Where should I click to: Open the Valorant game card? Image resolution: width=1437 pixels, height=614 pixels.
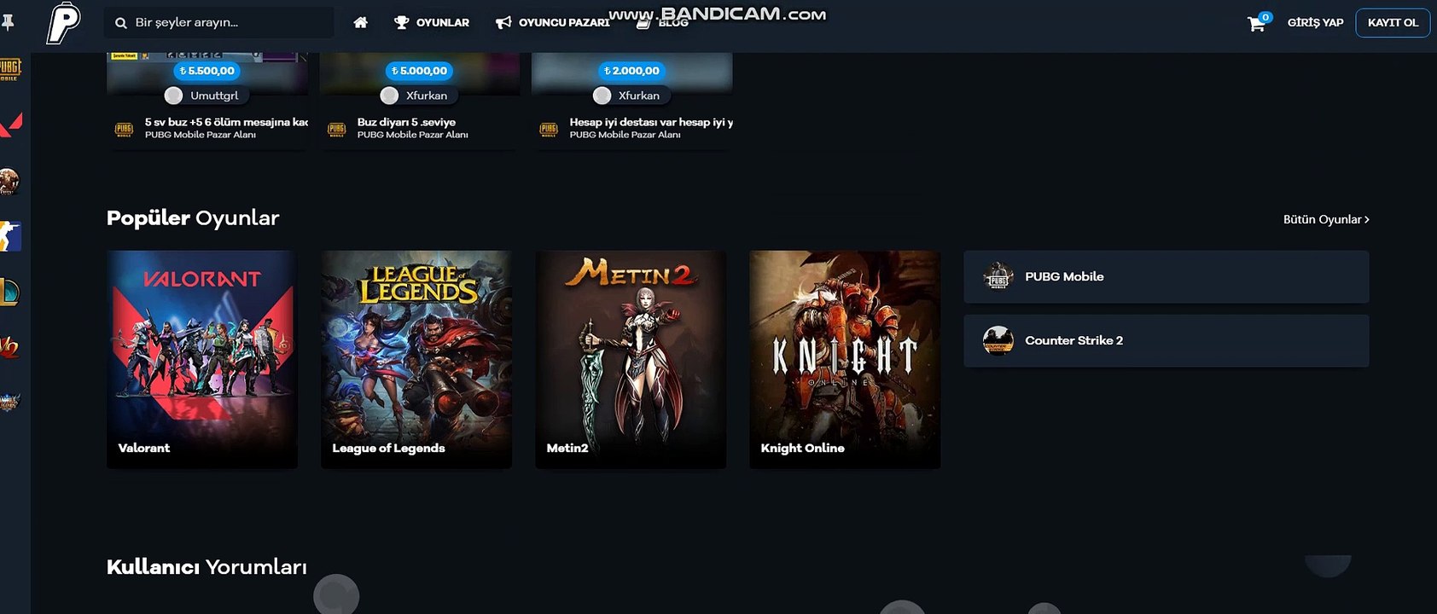pyautogui.click(x=202, y=359)
